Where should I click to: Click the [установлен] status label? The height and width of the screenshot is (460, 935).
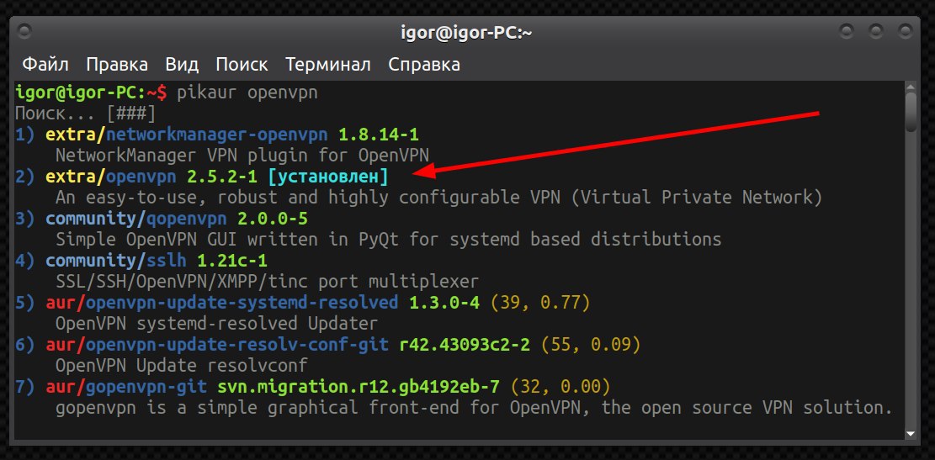[328, 177]
